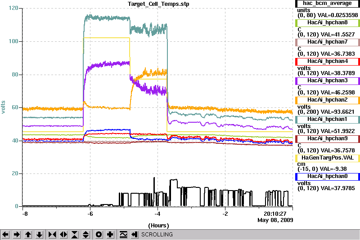This screenshot has height=240, width=360.
Task: Click the vertical 'volts' y-axis label
Action: pos(3,107)
